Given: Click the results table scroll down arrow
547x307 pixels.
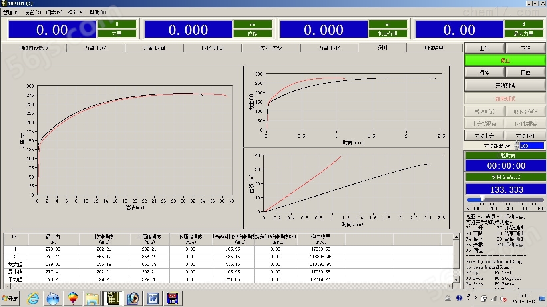Looking at the screenshot, I should (x=456, y=279).
